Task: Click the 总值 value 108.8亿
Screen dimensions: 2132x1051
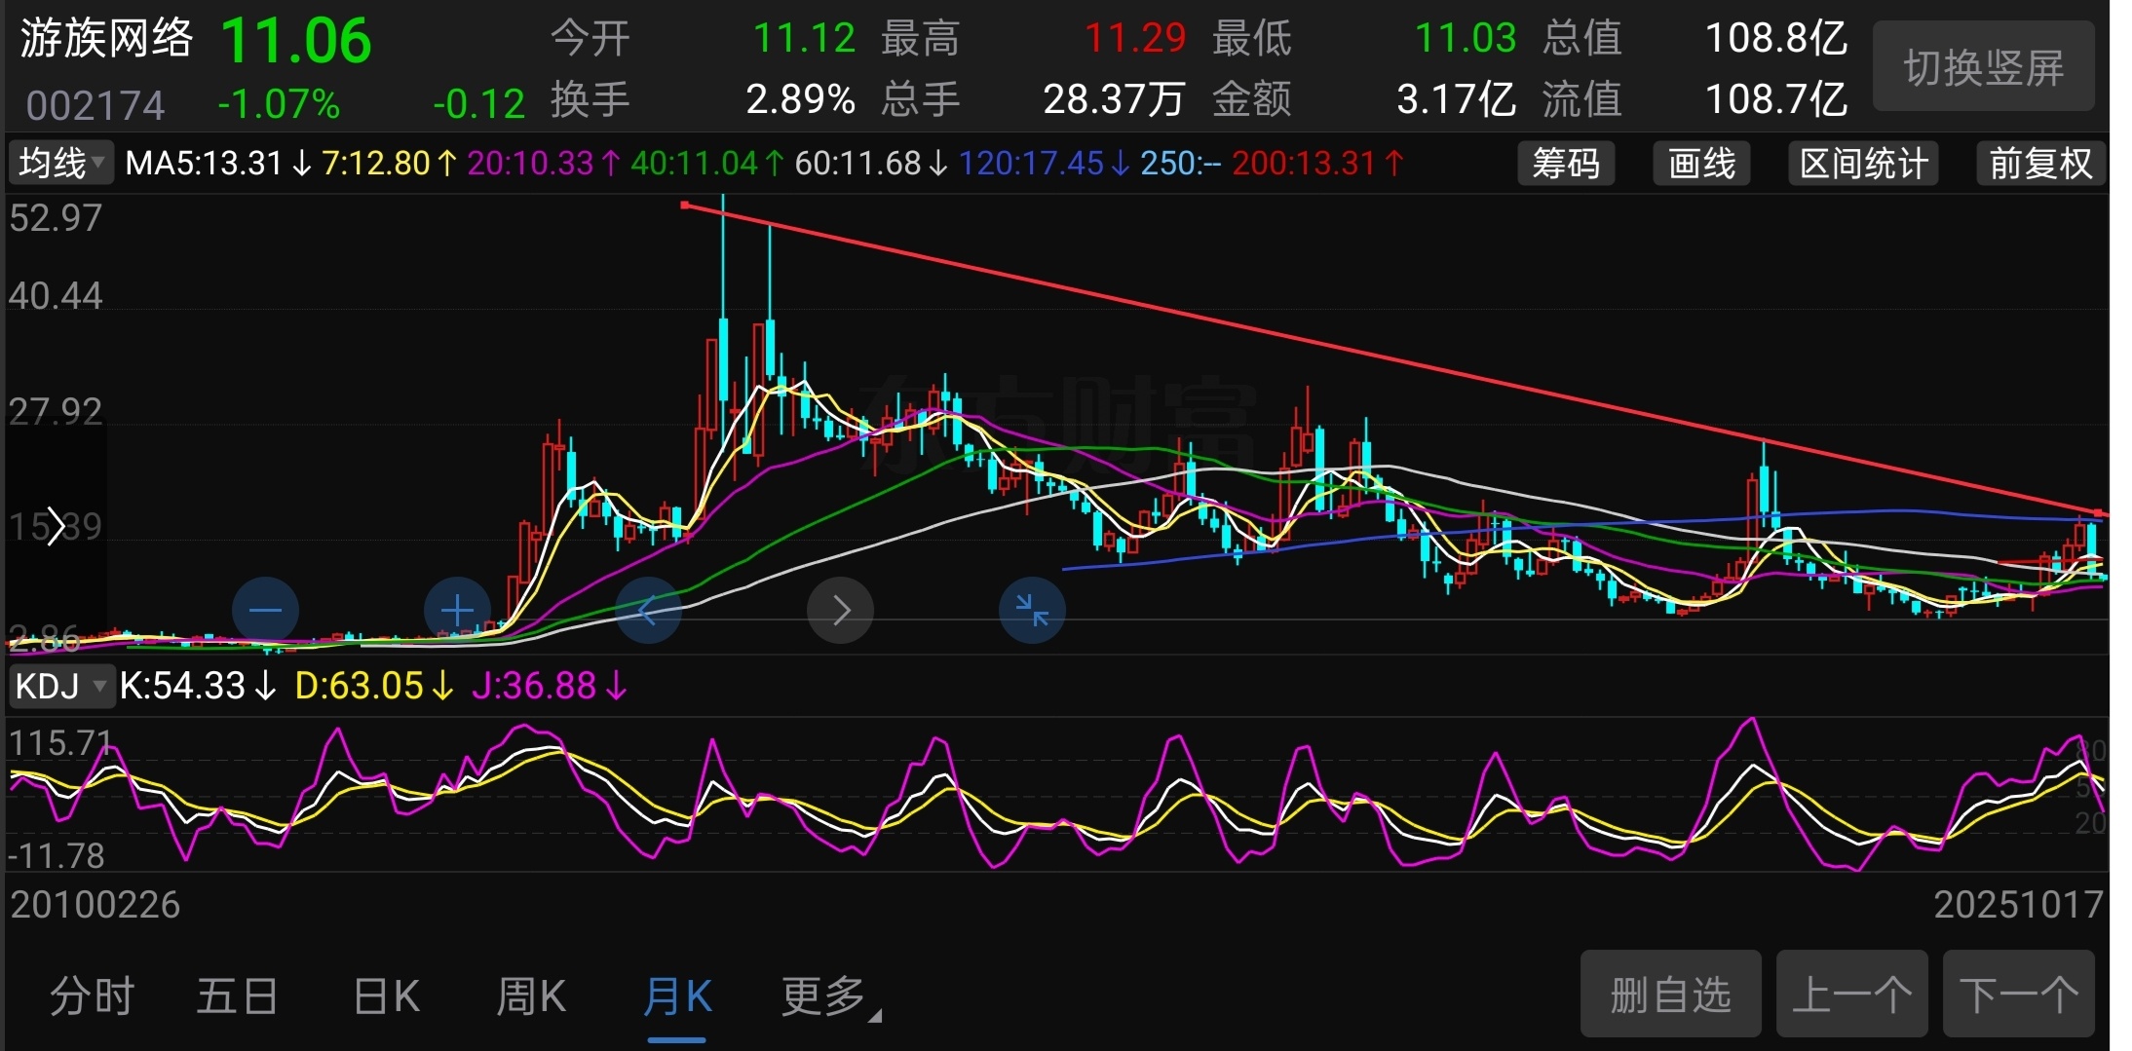Action: coord(1775,38)
